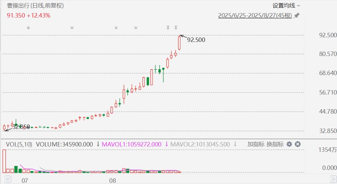
Task: Click the 0.000 volume axis label
Action: tap(329, 168)
